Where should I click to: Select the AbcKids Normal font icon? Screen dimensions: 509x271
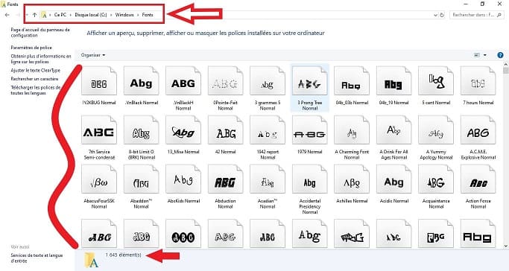point(183,179)
